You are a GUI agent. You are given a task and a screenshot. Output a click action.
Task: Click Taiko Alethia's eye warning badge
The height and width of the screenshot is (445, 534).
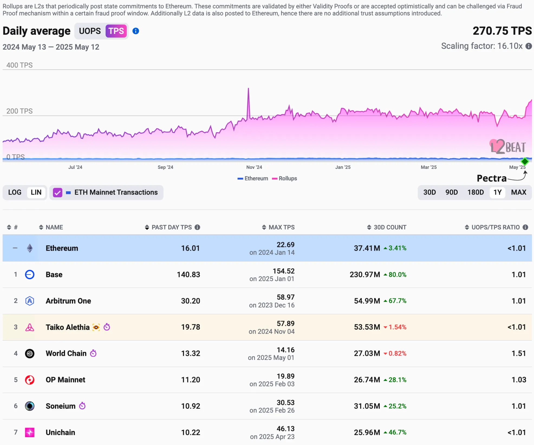pos(96,327)
